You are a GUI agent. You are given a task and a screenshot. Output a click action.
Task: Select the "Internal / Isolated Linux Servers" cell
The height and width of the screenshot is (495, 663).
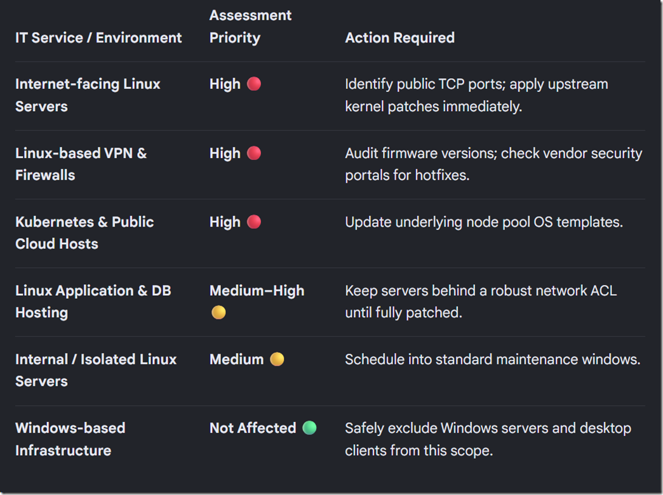[96, 371]
